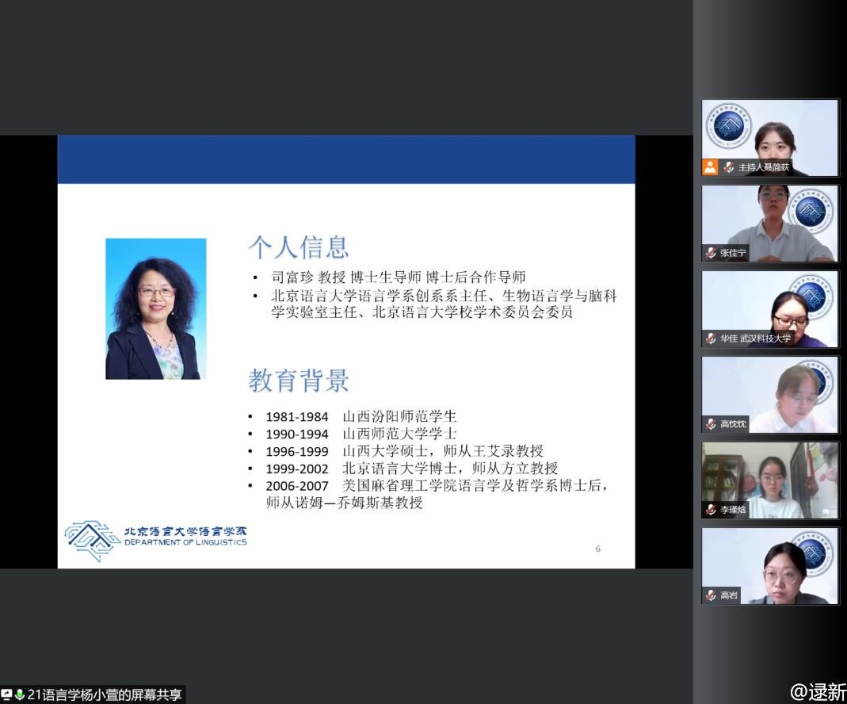847x704 pixels.
Task: Click the muted mic icon beside 高岩
Action: [711, 595]
